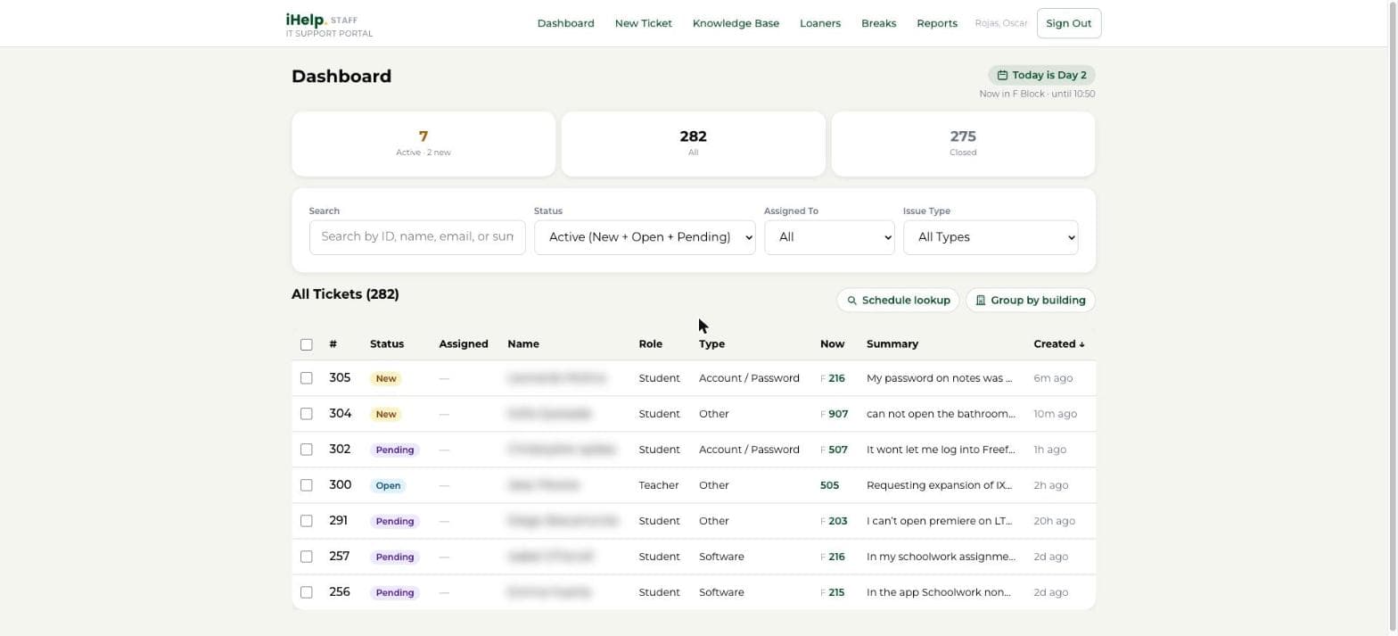Viewport: 1398px width, 636px height.
Task: Click the Schedule lookup button
Action: point(898,301)
